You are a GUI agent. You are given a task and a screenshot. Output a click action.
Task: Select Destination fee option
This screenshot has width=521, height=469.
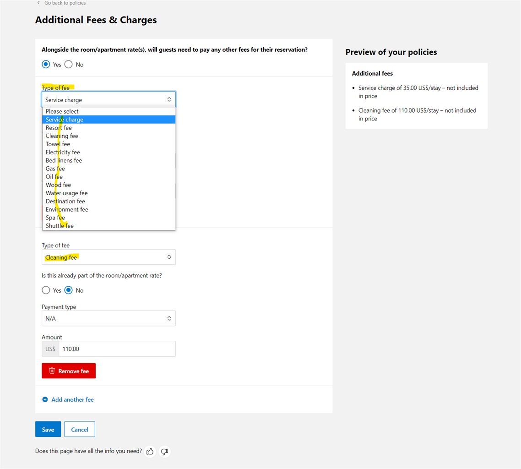pyautogui.click(x=65, y=201)
